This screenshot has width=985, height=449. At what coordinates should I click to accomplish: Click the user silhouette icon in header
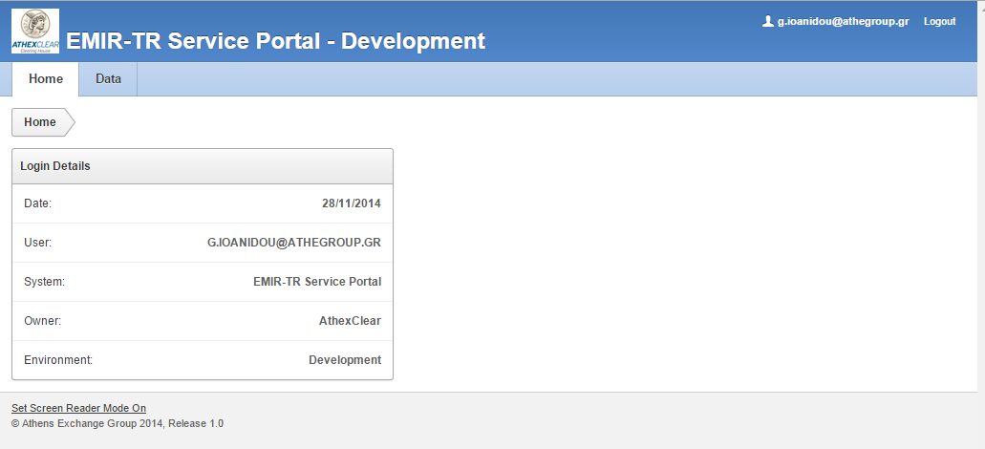tap(767, 21)
